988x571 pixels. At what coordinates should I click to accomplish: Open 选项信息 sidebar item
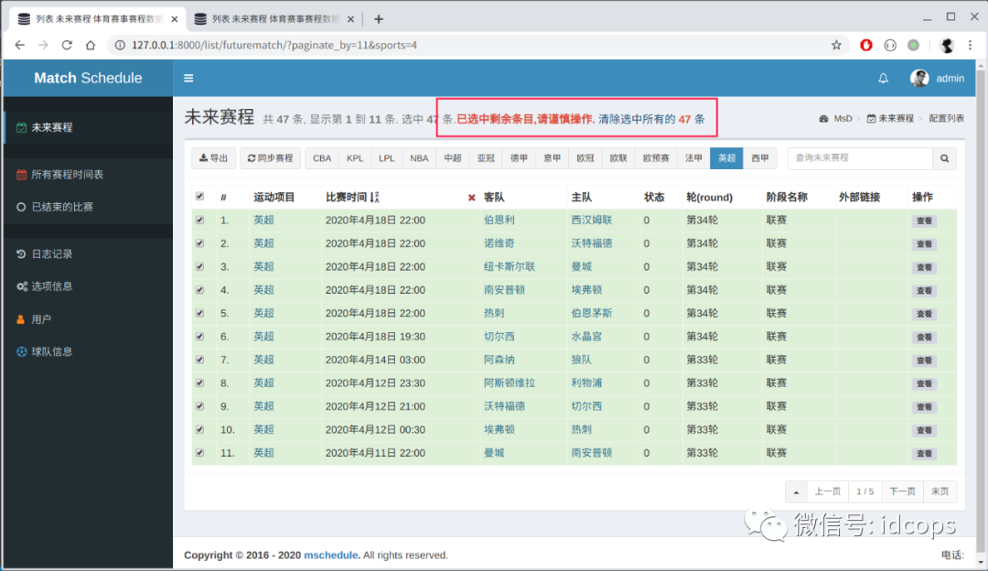click(x=88, y=286)
